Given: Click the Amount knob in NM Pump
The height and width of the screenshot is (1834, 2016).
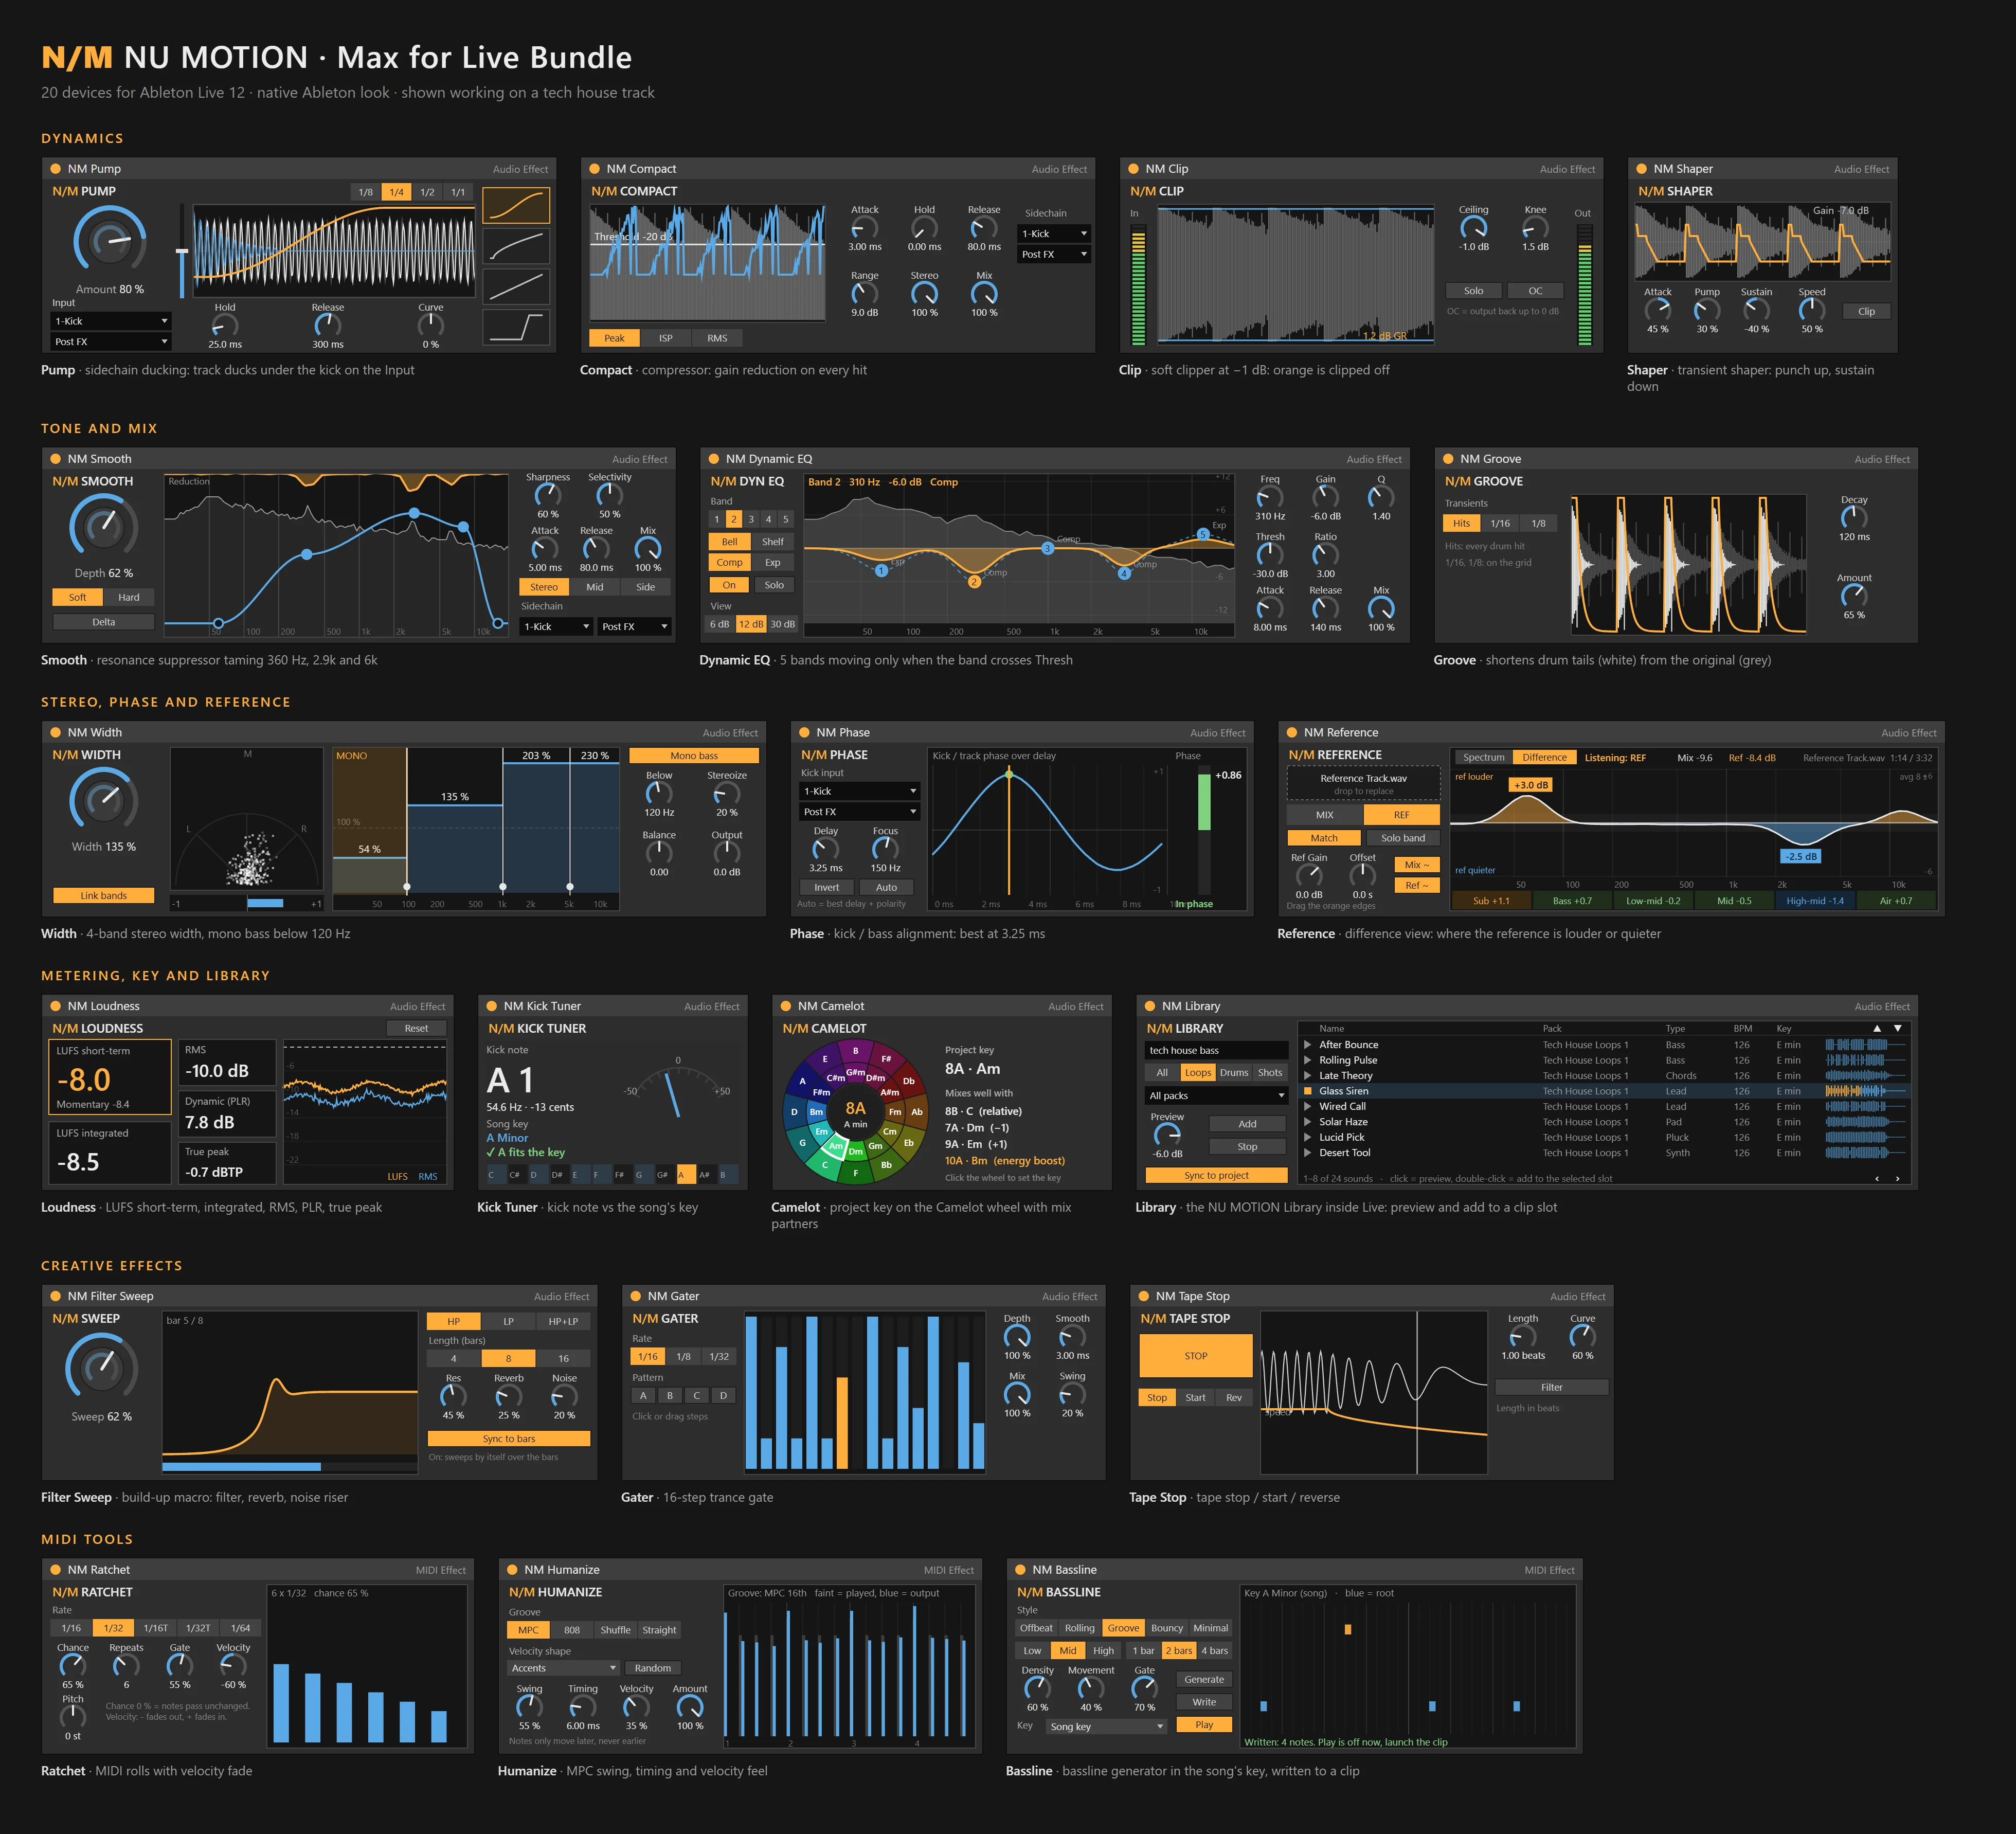Looking at the screenshot, I should click(x=110, y=241).
